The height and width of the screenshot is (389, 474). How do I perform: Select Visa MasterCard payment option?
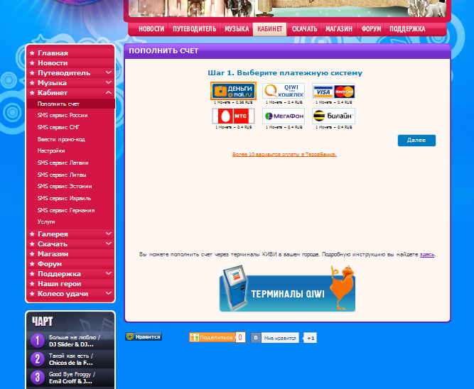click(334, 91)
